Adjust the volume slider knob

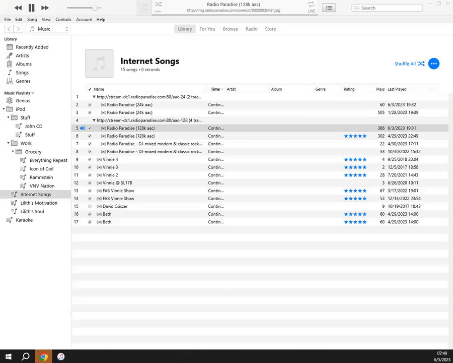pyautogui.click(x=95, y=8)
